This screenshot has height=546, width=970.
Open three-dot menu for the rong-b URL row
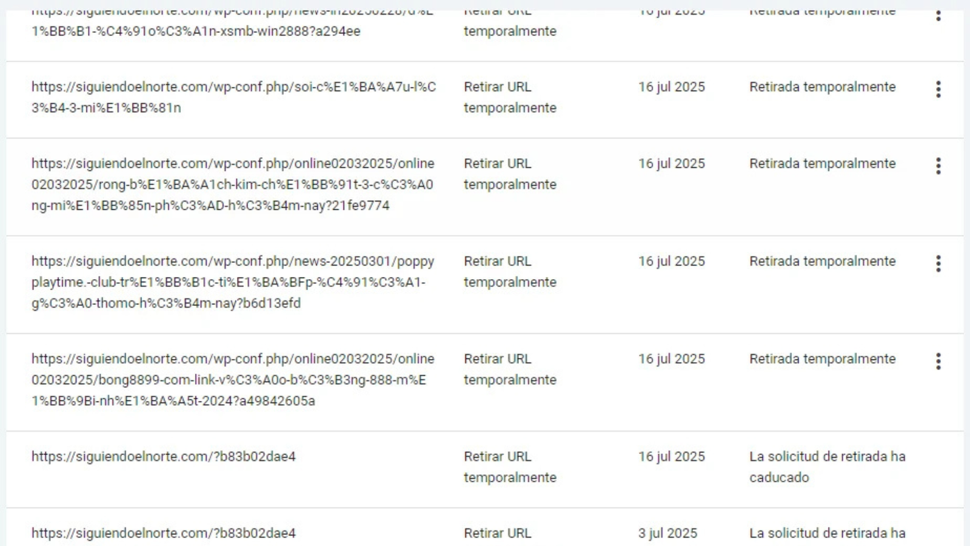click(938, 166)
